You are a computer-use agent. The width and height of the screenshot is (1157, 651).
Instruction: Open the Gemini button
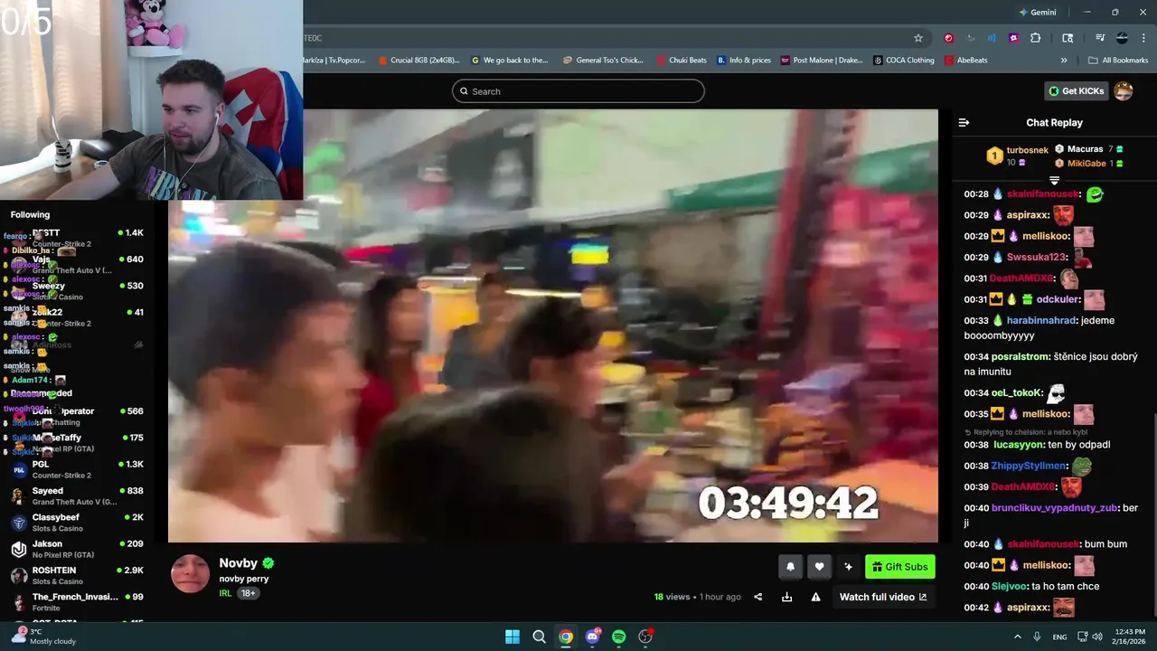tap(1038, 13)
